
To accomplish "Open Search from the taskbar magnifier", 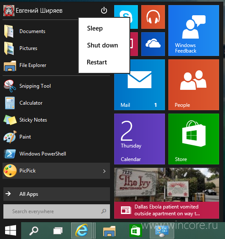I will pyautogui.click(x=33, y=231).
